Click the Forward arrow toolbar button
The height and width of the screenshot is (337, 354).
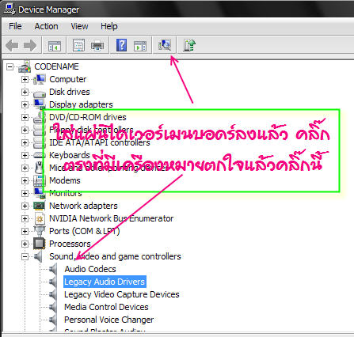point(30,46)
